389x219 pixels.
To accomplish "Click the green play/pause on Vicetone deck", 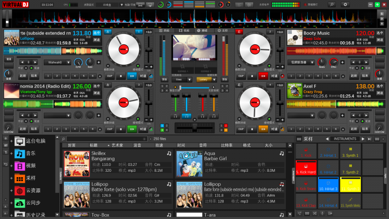I will point(132,129).
